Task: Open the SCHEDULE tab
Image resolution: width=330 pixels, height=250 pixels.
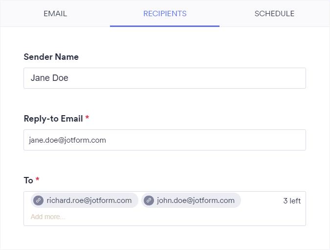Action: 274,14
